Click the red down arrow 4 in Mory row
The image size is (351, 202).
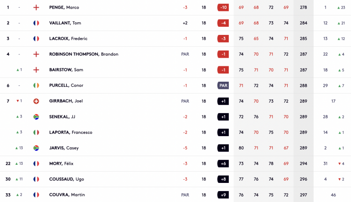(341, 164)
